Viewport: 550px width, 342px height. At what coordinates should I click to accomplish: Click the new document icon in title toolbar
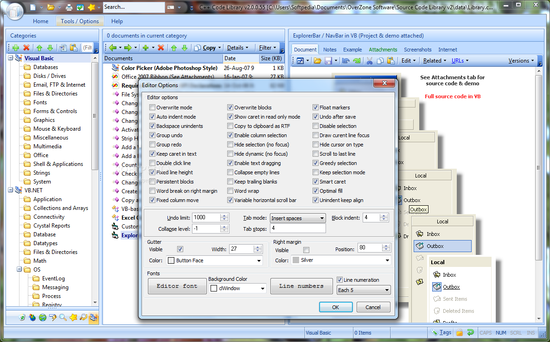tap(32, 7)
